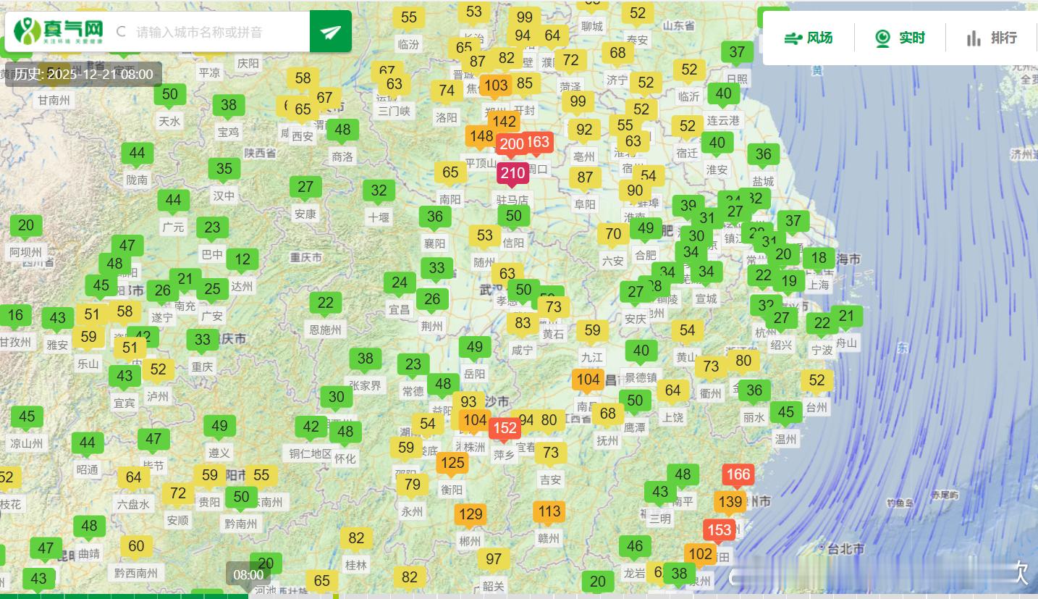Select the orange 139 AQI marker
1038x599 pixels.
pos(730,501)
